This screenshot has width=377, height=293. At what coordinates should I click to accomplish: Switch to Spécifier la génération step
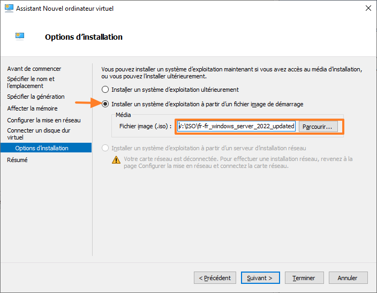(36, 97)
